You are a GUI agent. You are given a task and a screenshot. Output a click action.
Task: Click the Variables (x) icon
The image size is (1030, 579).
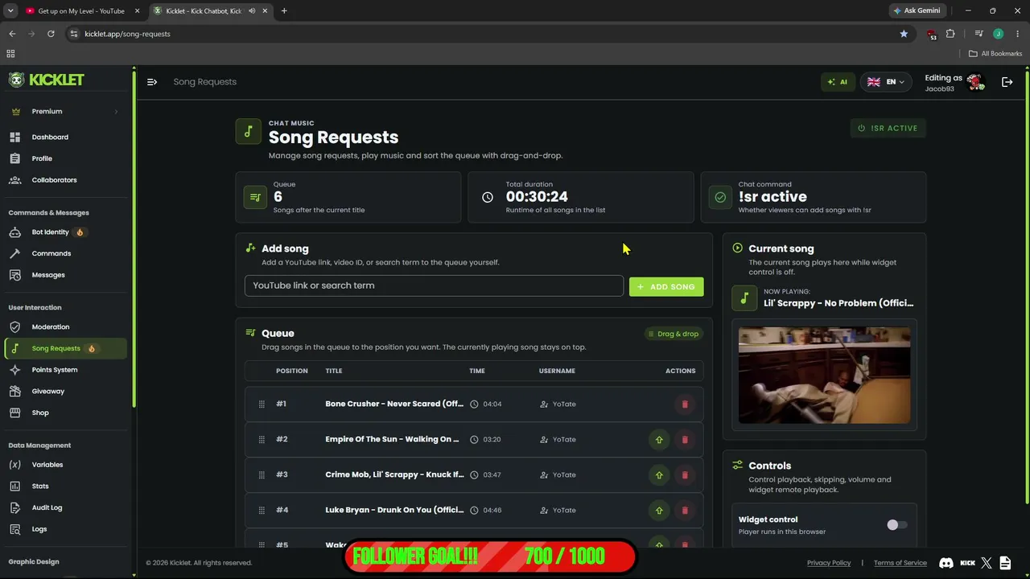click(14, 465)
